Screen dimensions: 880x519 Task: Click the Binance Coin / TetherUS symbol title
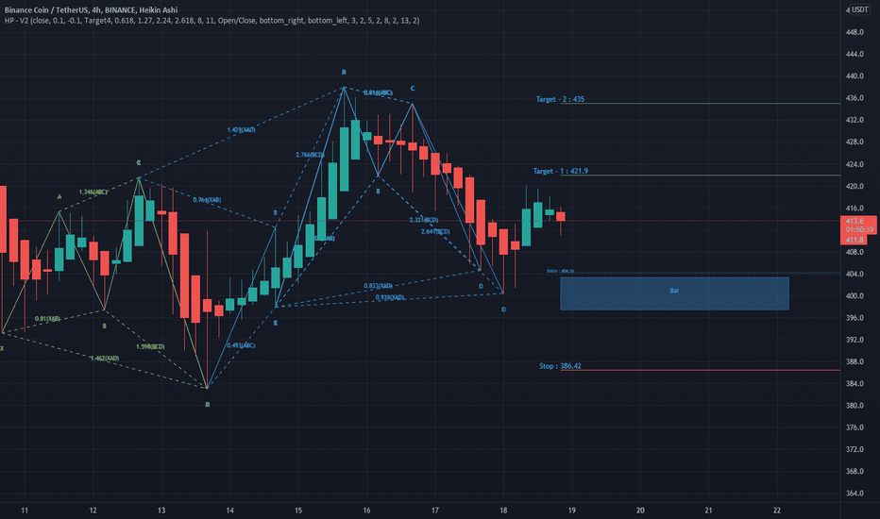[91, 10]
